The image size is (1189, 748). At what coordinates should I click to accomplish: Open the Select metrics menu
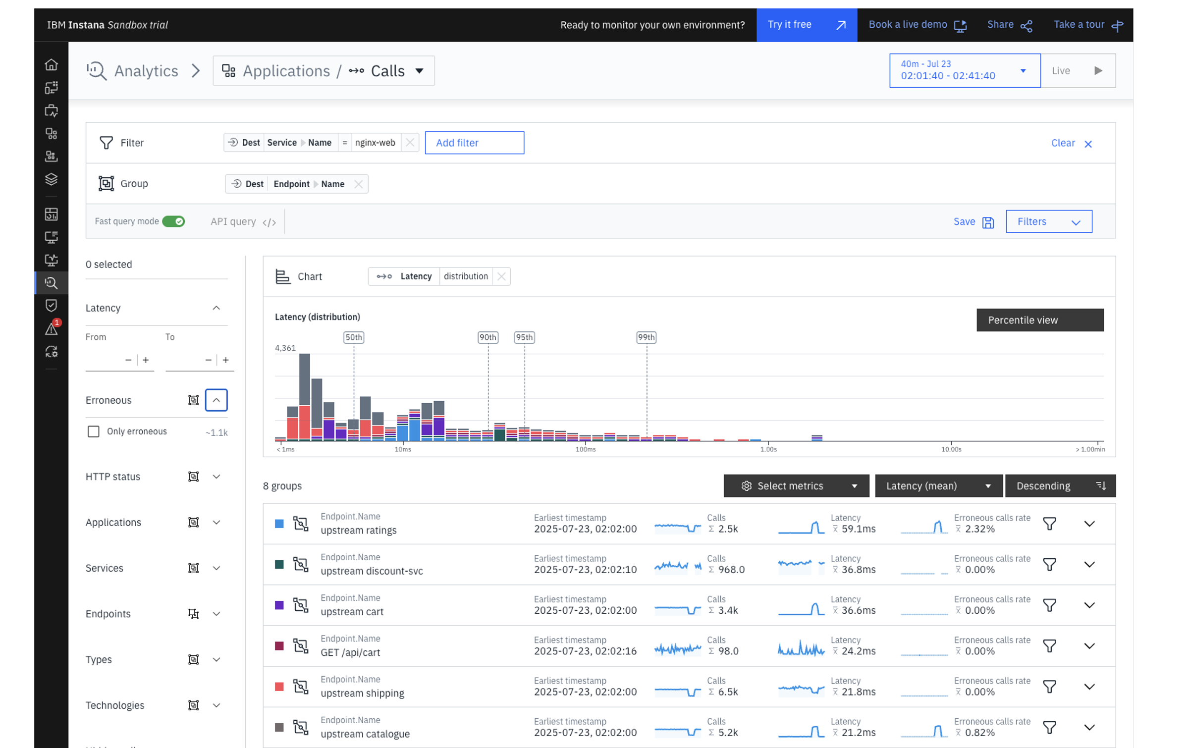(x=796, y=486)
